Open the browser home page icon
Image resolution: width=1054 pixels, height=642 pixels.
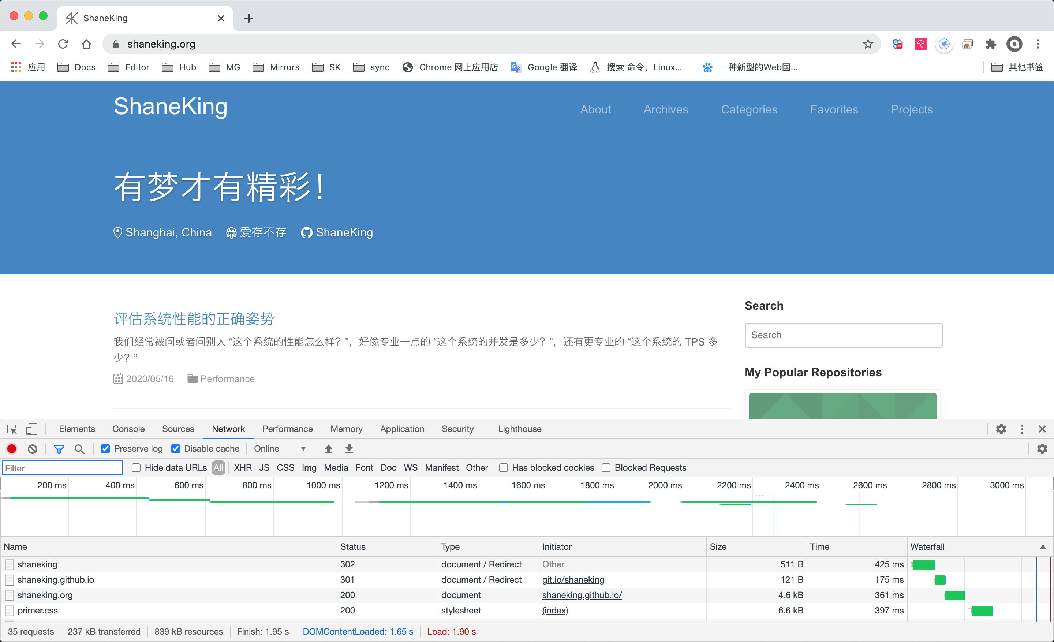86,44
